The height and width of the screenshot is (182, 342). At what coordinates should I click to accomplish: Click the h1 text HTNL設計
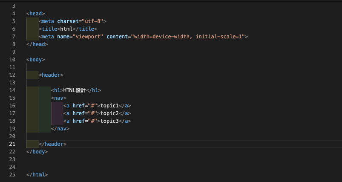[x=75, y=90]
